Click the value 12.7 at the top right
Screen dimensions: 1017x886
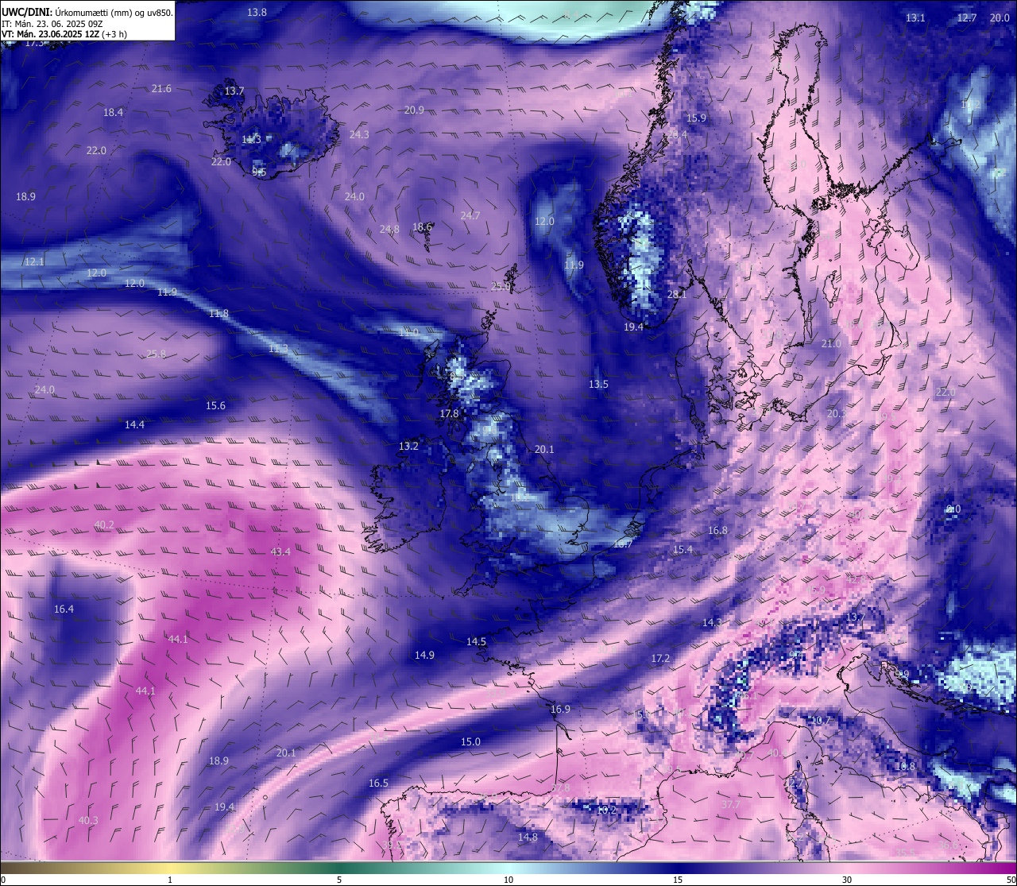[966, 17]
